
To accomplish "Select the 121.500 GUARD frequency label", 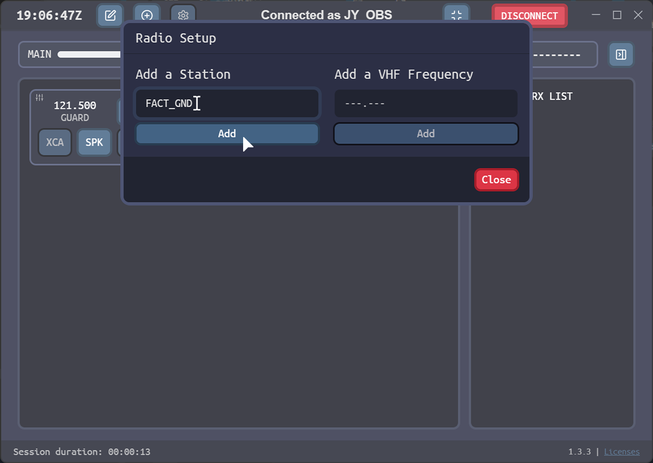I will [75, 106].
